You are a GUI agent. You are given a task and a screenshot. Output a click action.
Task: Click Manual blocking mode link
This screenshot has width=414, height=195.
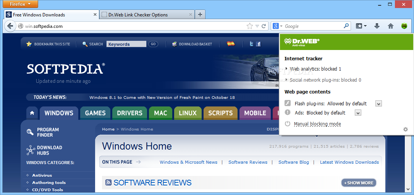coord(317,124)
